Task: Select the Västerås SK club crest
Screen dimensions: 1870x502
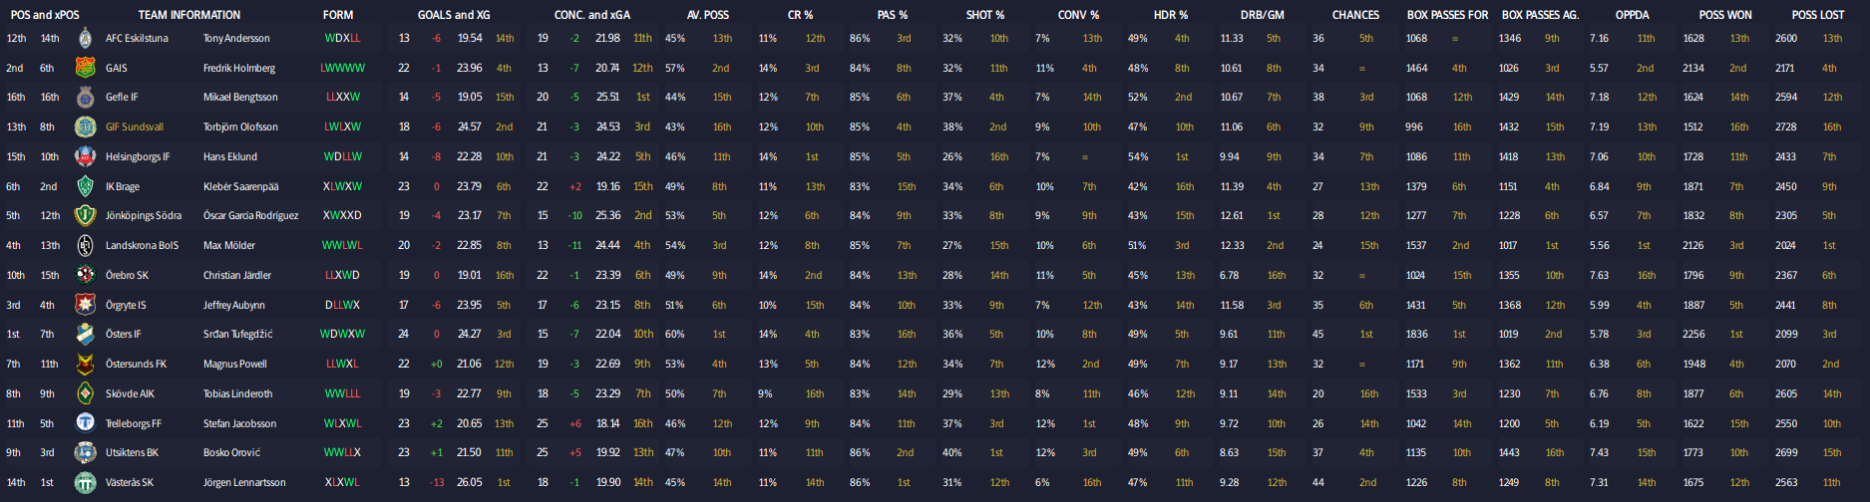Action: [85, 483]
